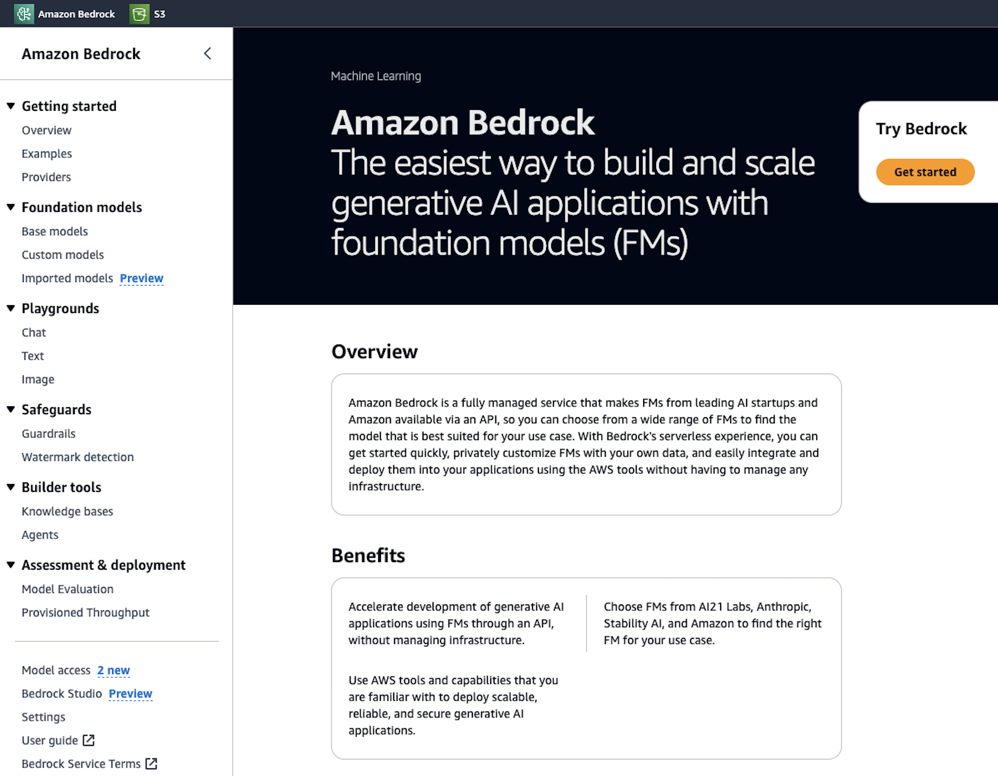Click the Benefits section heading
The height and width of the screenshot is (776, 998).
click(368, 555)
